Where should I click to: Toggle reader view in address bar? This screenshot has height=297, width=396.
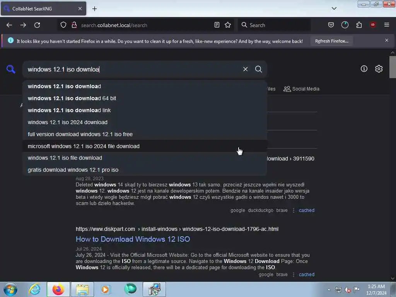[217, 25]
